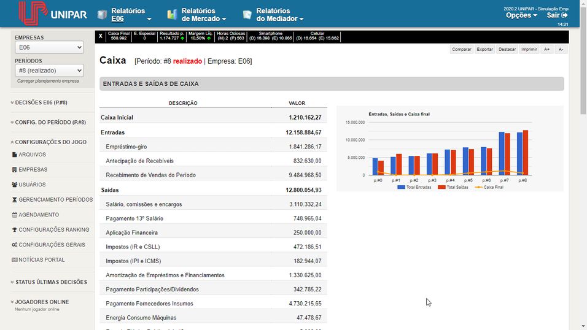Viewport: 587px width, 330px height.
Task: Close the black indicator bar with X
Action: [101, 37]
